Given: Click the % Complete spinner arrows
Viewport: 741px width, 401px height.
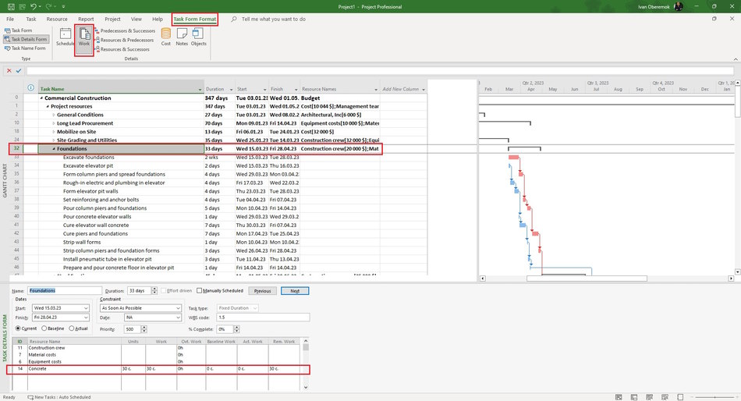Looking at the screenshot, I should tap(236, 328).
